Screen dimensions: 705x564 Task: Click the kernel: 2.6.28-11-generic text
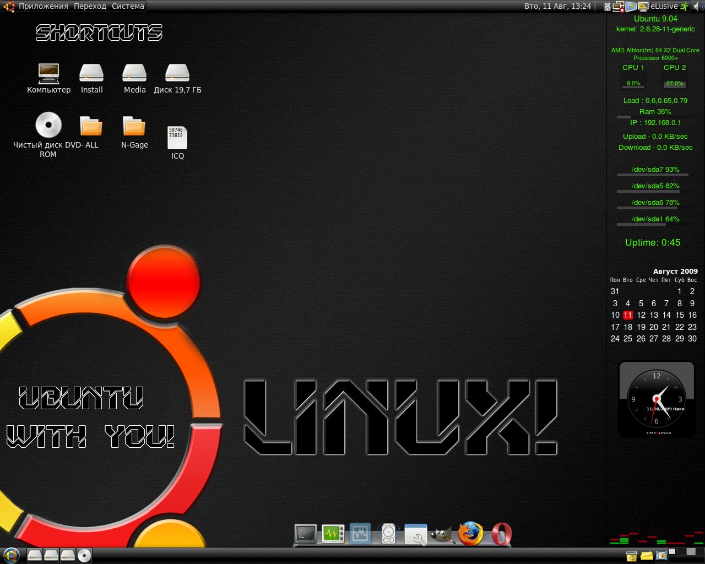point(655,29)
